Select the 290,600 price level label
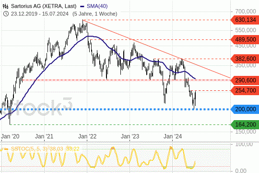This screenshot has height=173, width=259. [245, 80]
